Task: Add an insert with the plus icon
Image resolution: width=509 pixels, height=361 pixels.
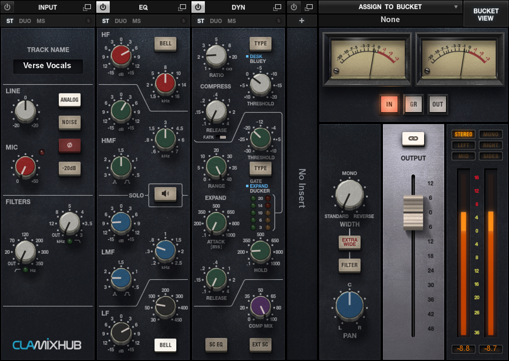Action: coord(302,21)
